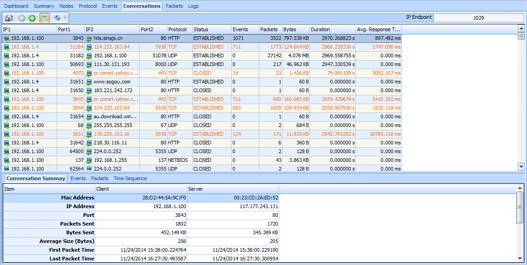Sort by the Duration column header
Screen dimensions: 527x265
pyautogui.click(x=320, y=29)
